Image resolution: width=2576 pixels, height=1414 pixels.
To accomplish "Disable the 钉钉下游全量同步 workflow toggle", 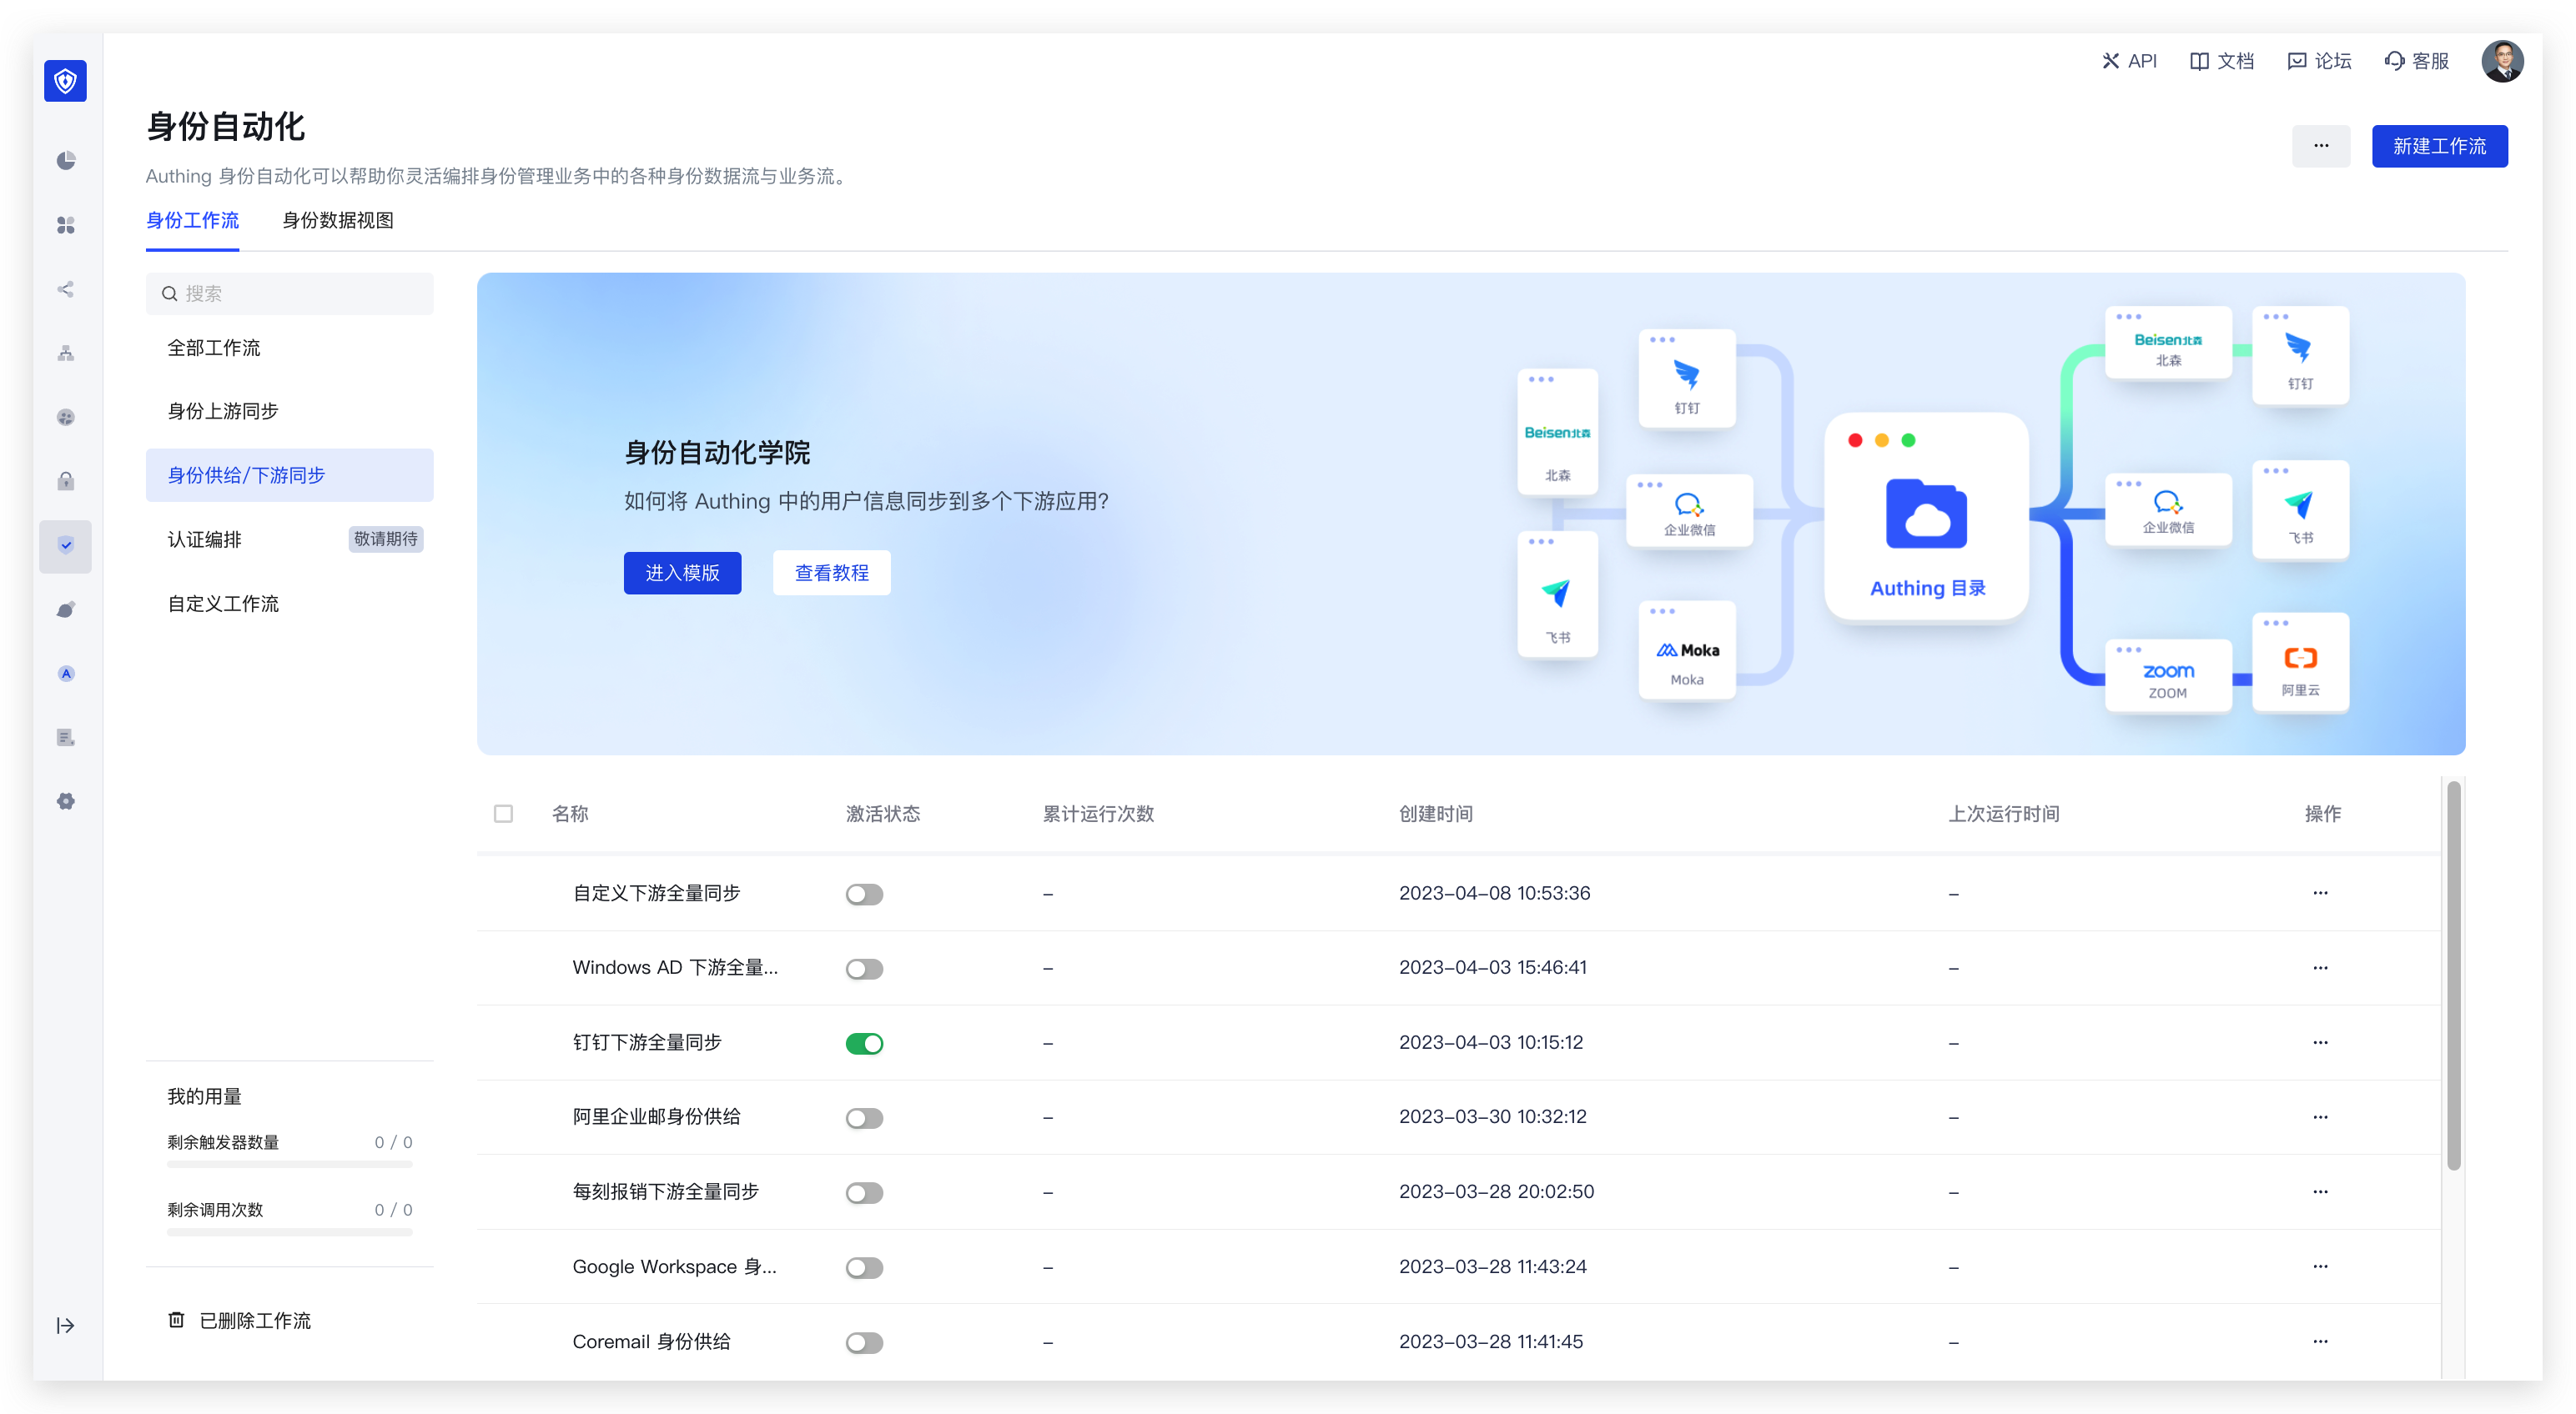I will coord(864,1043).
